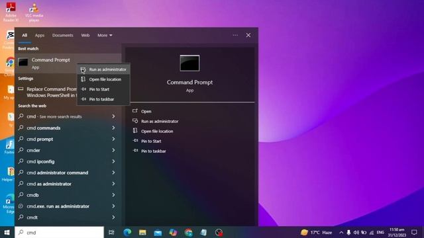Switch to the All search tab
The height and width of the screenshot is (238, 424).
pos(25,35)
